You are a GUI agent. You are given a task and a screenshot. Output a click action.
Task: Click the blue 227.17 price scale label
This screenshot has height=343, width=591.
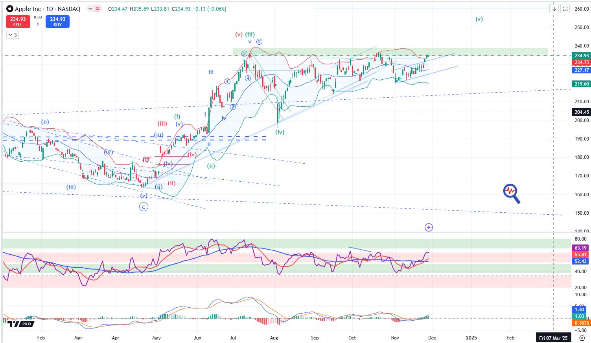581,70
